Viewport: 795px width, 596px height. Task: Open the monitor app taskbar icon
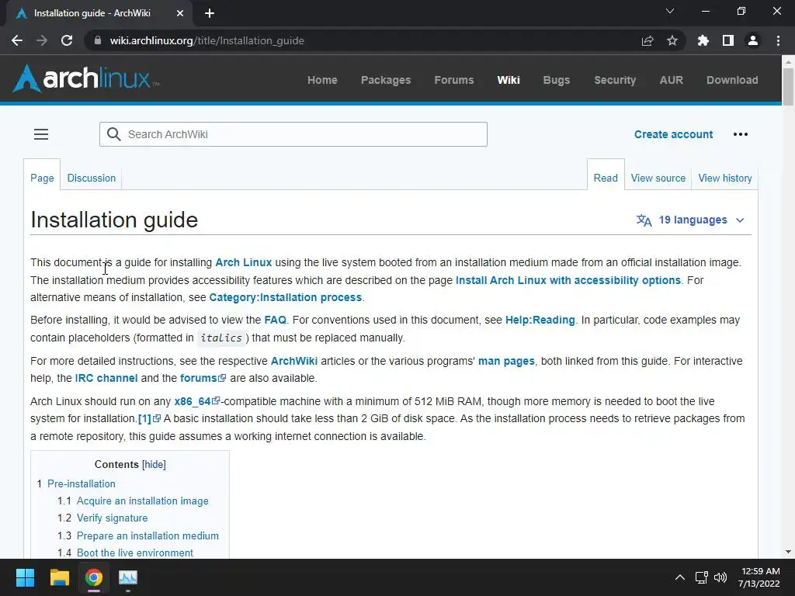[128, 577]
